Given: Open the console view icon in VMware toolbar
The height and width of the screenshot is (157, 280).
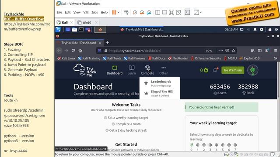Looking at the screenshot, I should (187, 12).
